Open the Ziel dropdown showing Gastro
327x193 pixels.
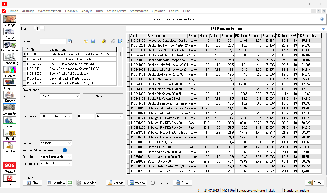(60, 96)
